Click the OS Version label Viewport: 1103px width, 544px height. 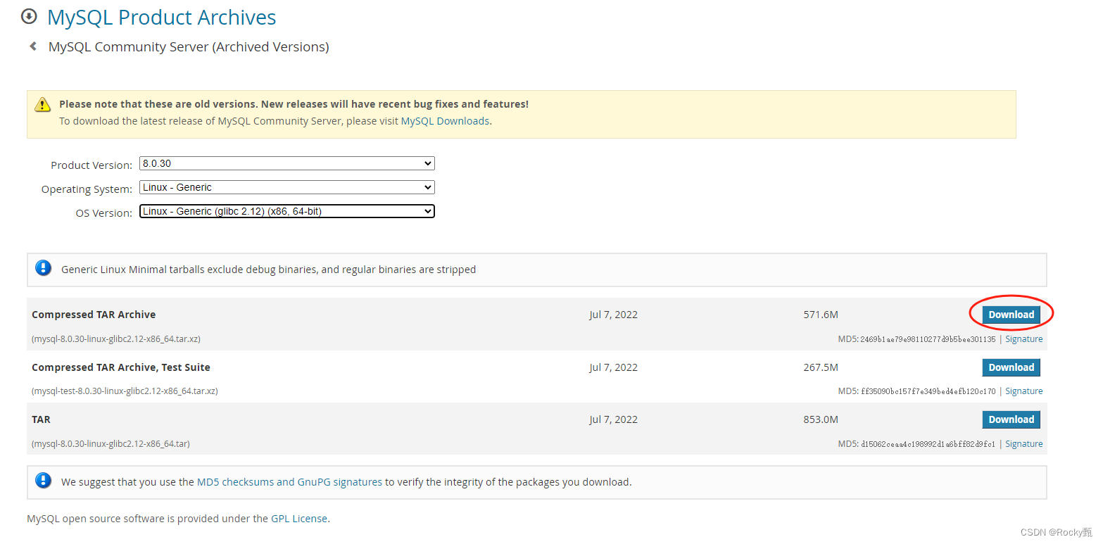click(x=104, y=213)
